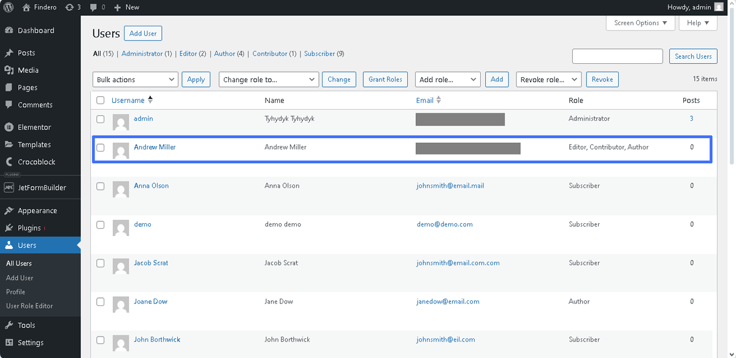This screenshot has width=736, height=358.
Task: Open the comments bubble in the admin bar
Action: (x=95, y=7)
